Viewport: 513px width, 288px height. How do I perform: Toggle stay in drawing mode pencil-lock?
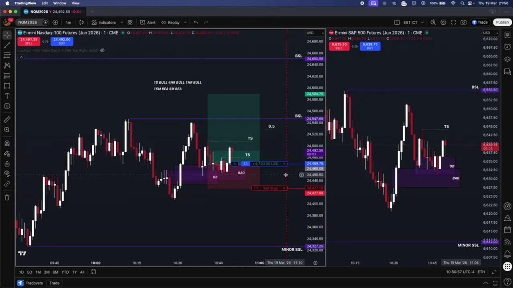tap(7, 154)
